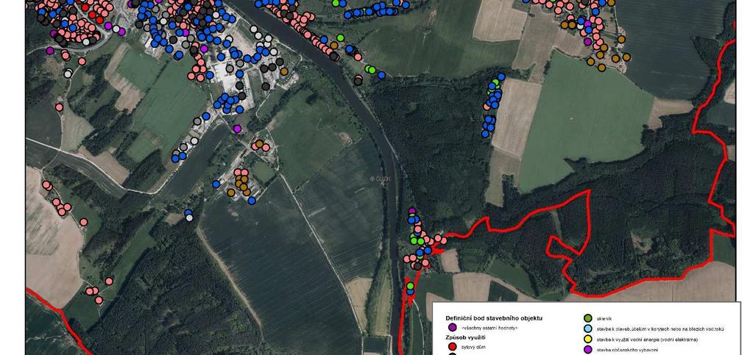Click the light blue waterway building legend swatch
The width and height of the screenshot is (753, 355).
click(587, 329)
